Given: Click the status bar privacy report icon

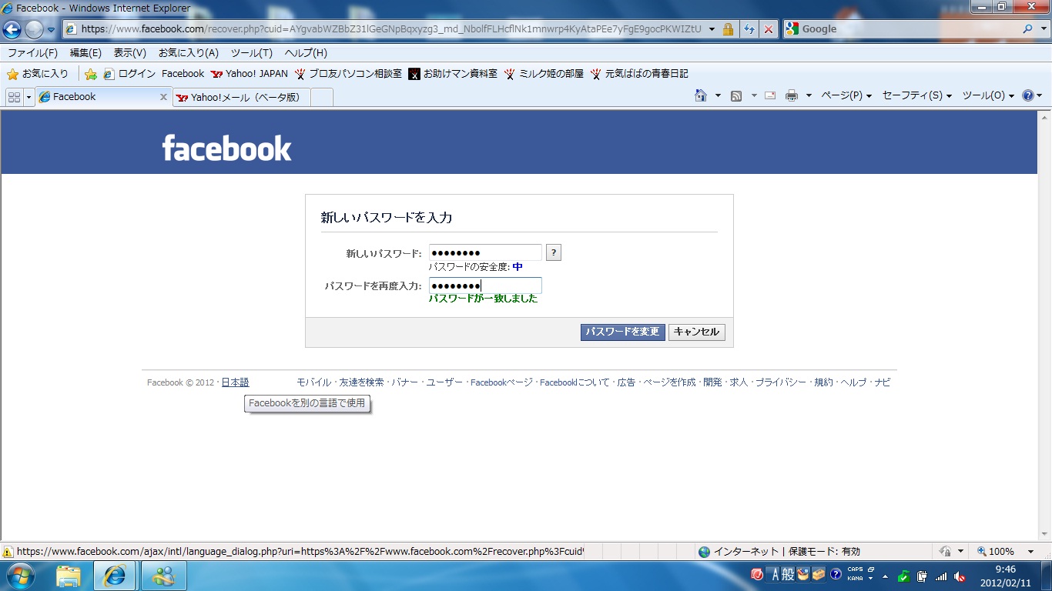Looking at the screenshot, I should [944, 552].
